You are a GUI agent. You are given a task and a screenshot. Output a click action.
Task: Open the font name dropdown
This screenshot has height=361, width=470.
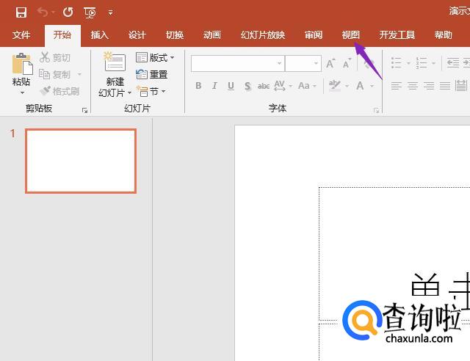pyautogui.click(x=279, y=64)
